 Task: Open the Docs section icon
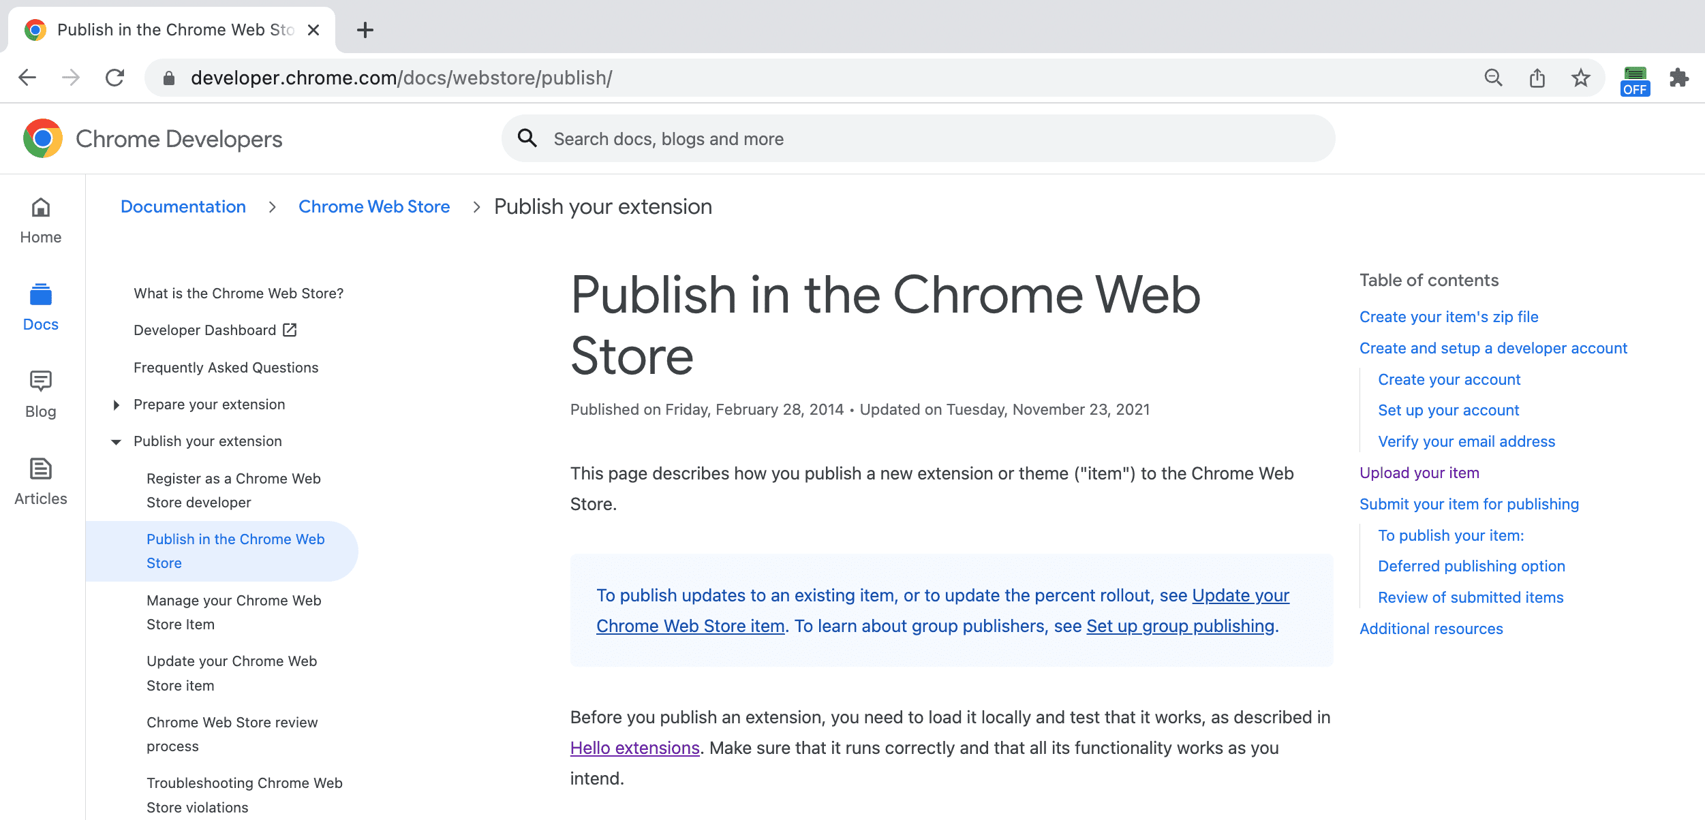click(x=40, y=294)
